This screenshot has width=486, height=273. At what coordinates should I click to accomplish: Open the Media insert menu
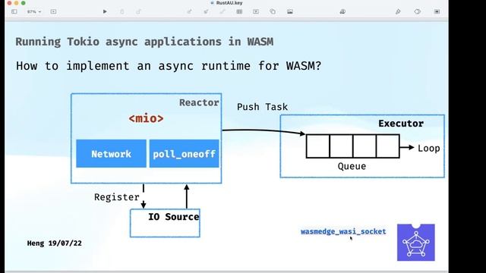290,12
